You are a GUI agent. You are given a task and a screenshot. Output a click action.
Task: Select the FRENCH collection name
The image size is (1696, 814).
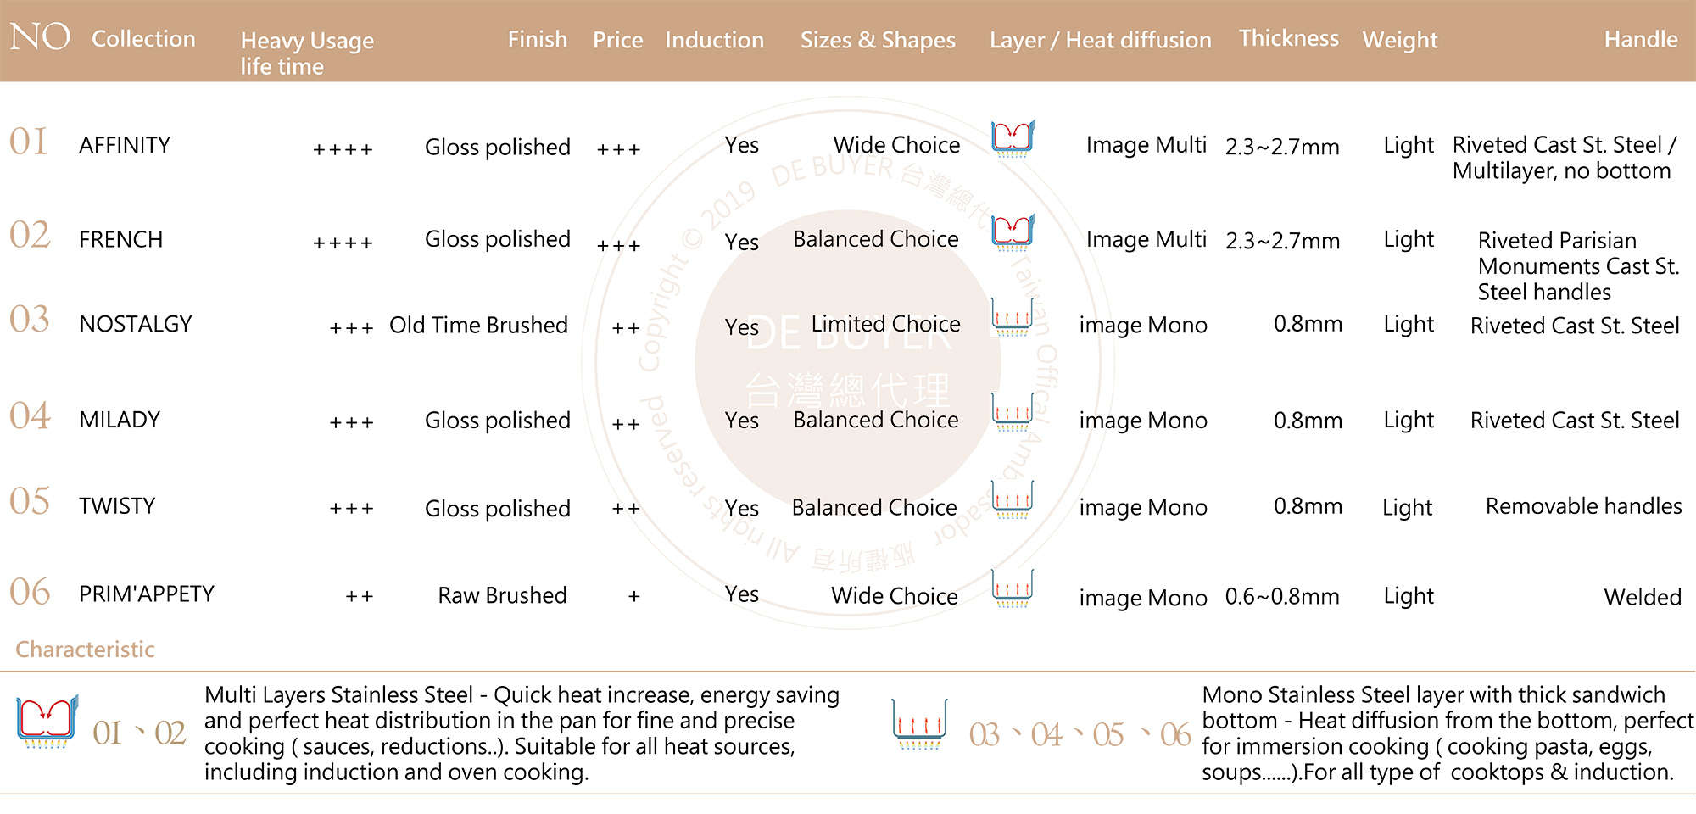point(120,239)
